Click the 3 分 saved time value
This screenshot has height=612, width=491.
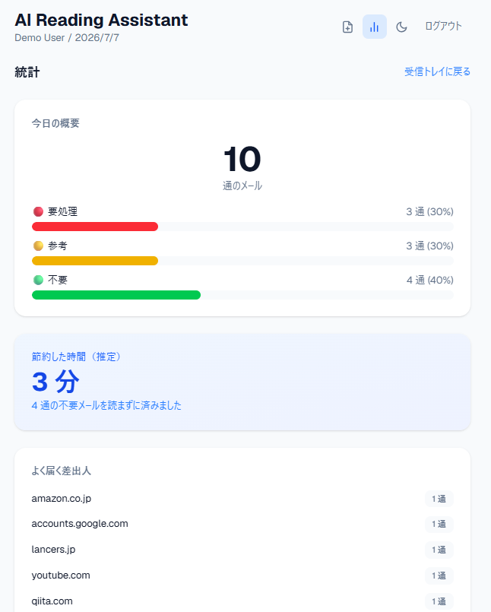click(55, 382)
